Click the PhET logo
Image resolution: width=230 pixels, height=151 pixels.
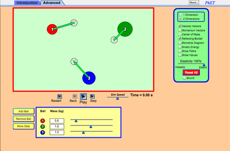pyautogui.click(x=210, y=3)
